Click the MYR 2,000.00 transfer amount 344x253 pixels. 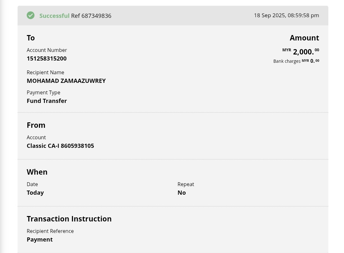303,52
